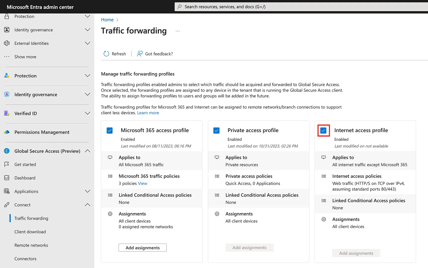Open Client download in the sidebar

(30, 232)
